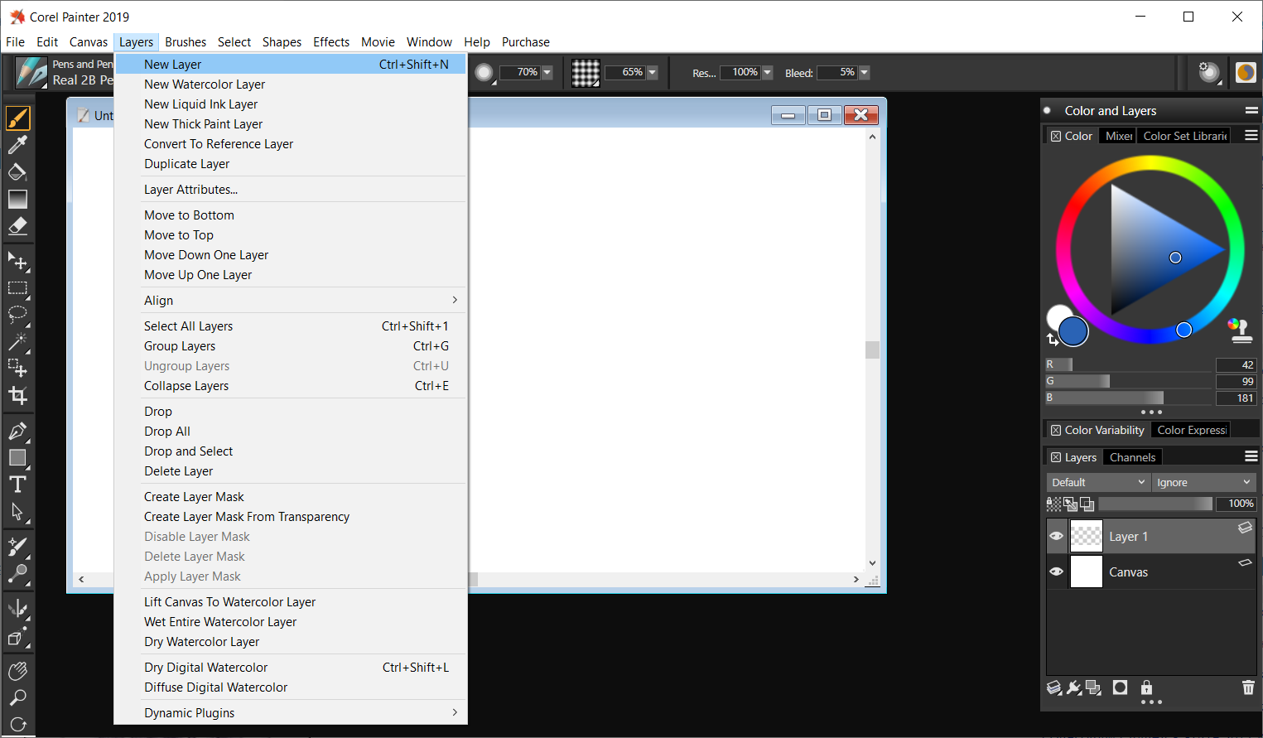Screen dimensions: 1263x738
Task: Swap main and additional colors arrow icon
Action: point(1053,339)
